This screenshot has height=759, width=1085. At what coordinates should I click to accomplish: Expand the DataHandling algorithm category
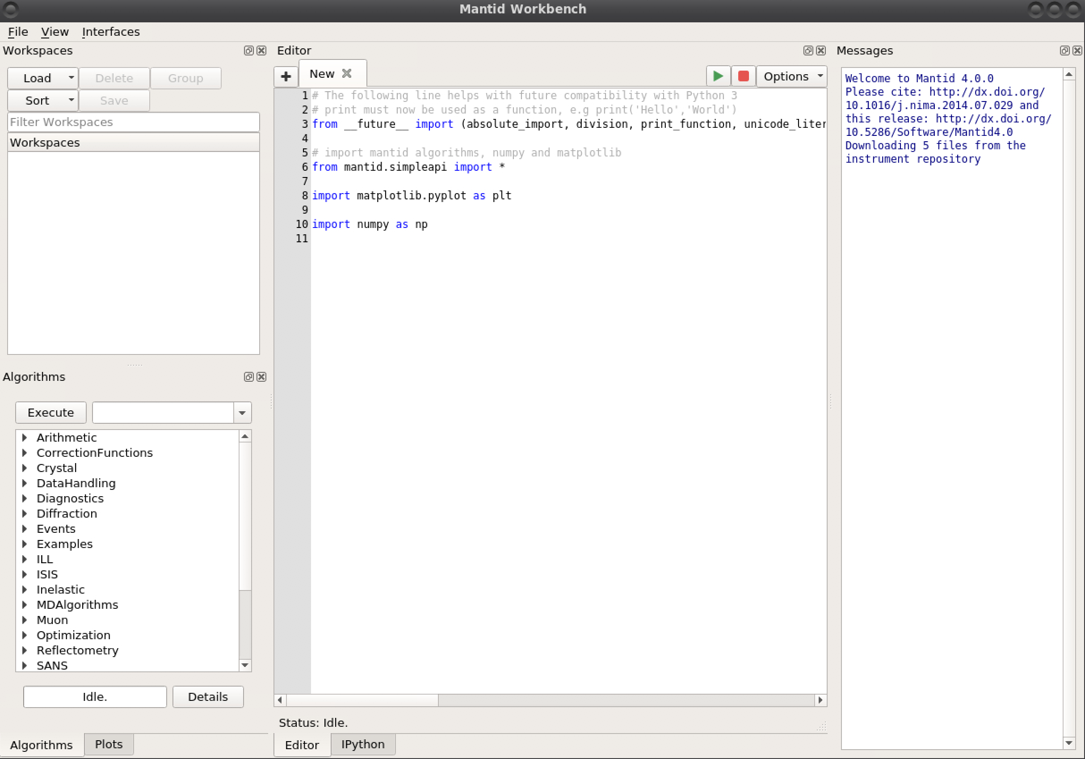pos(25,483)
